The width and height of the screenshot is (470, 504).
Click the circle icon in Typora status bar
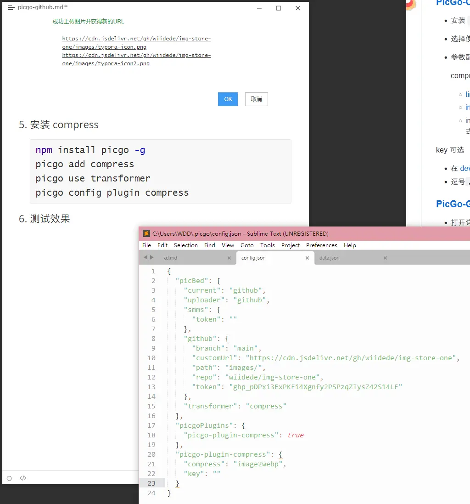9,478
